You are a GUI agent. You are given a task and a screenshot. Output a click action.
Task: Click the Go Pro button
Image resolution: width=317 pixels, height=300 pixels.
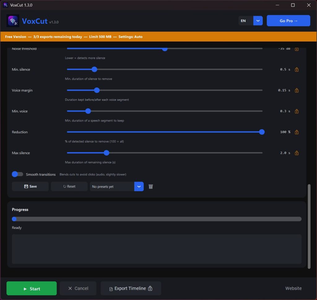(288, 21)
